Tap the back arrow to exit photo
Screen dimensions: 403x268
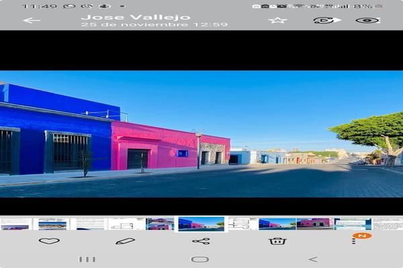point(31,20)
